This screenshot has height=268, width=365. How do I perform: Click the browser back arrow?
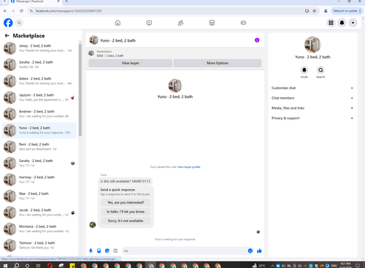tap(5, 11)
